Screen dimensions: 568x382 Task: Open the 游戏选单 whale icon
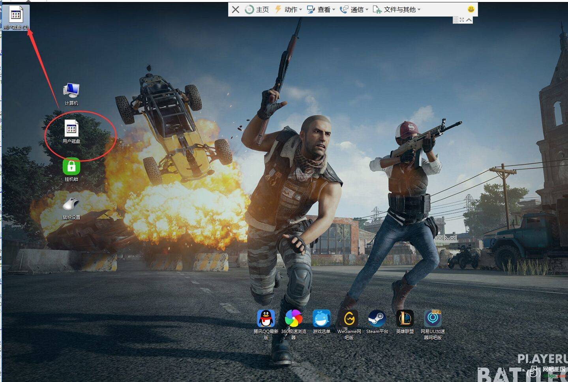click(321, 322)
